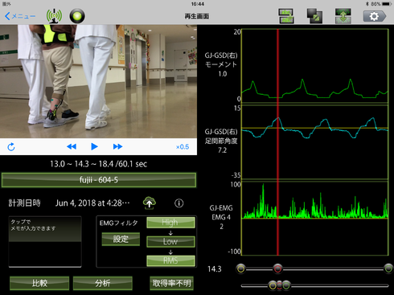This screenshot has width=394, height=295.
Task: Fast-forward the video playback
Action: [117, 146]
